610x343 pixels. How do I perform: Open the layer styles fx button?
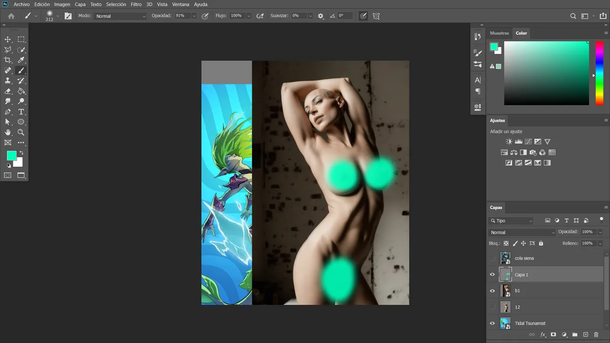tap(543, 335)
